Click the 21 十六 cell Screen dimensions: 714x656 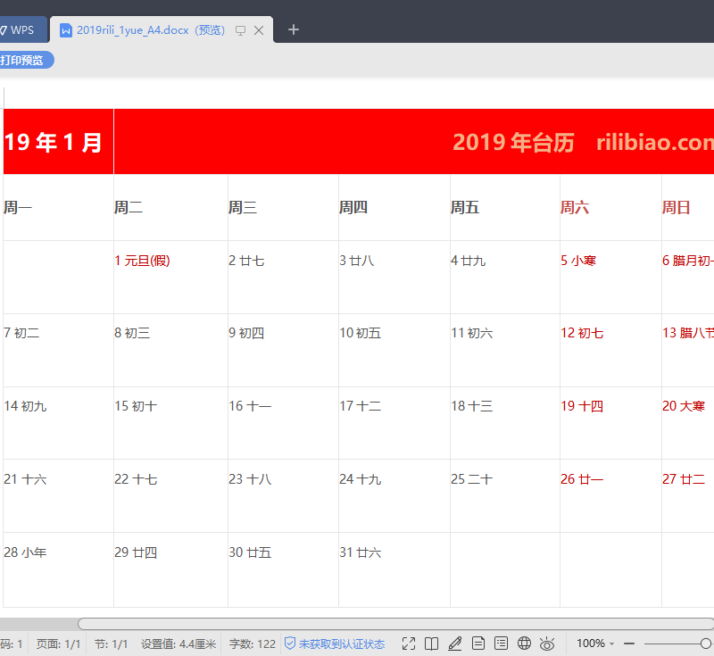(x=58, y=495)
